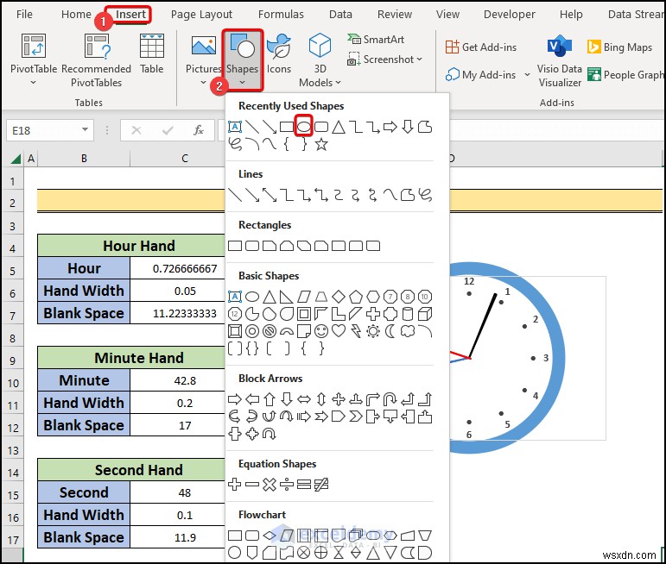Screen dimensions: 666x564
Task: Click the Insert Function fx icon
Action: (199, 130)
